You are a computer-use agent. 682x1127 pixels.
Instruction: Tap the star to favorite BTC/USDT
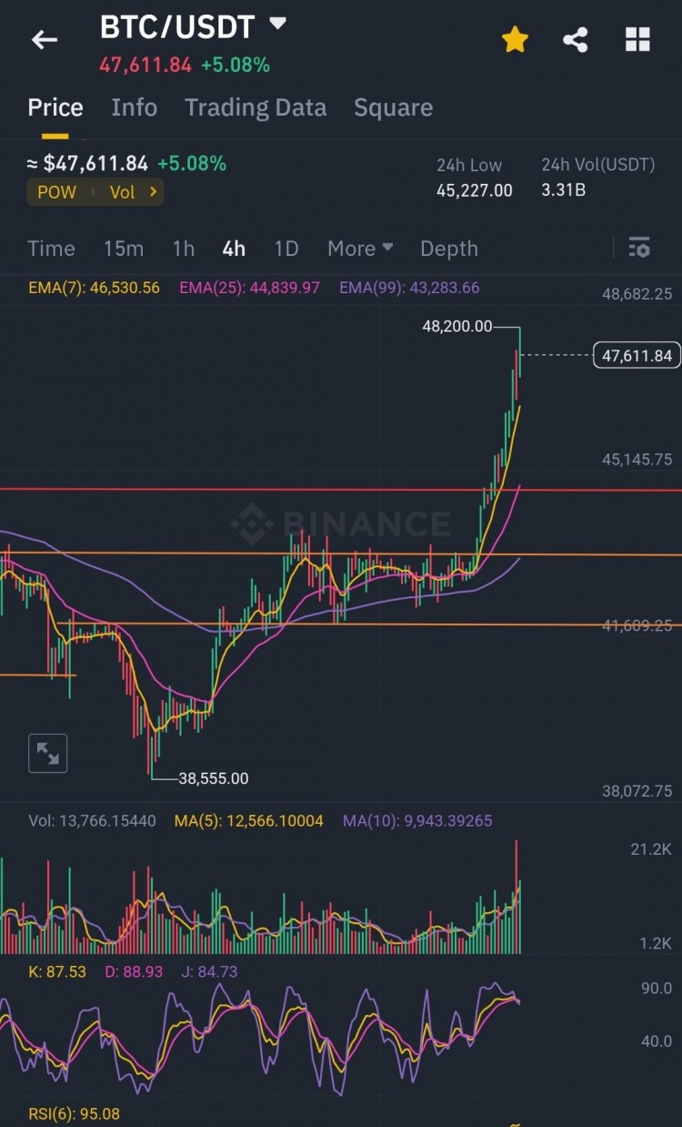coord(515,39)
